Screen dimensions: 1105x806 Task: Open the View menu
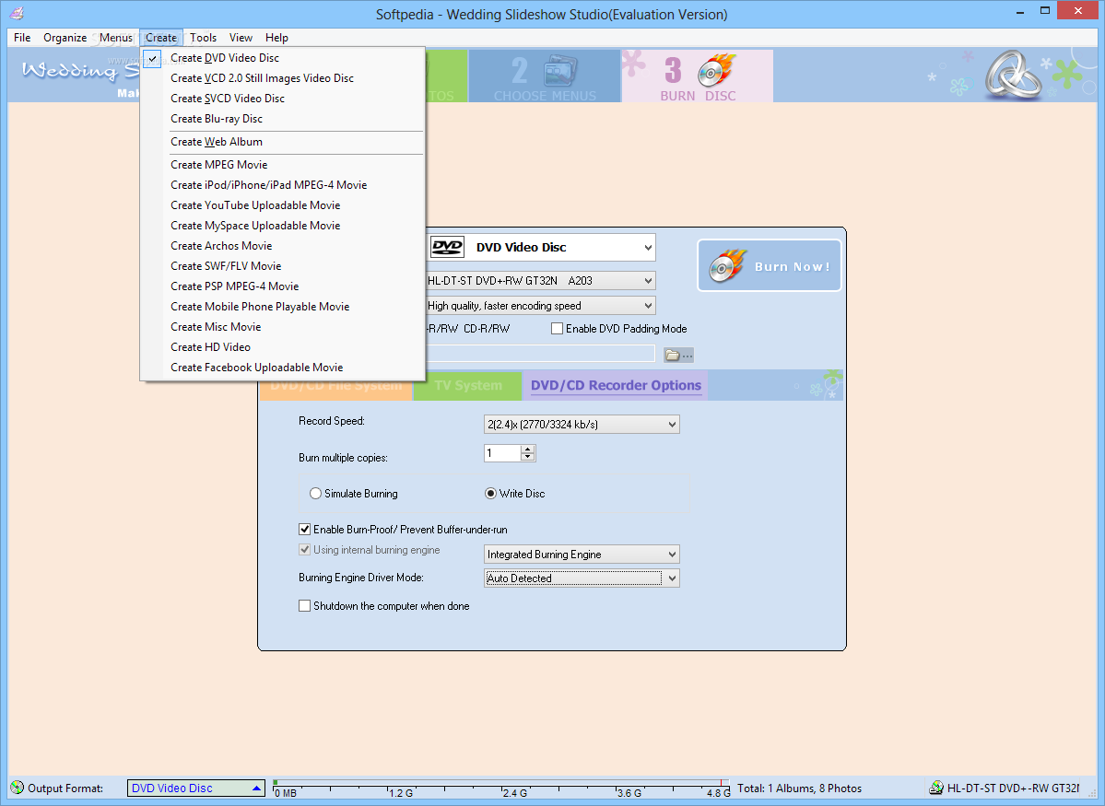(241, 38)
